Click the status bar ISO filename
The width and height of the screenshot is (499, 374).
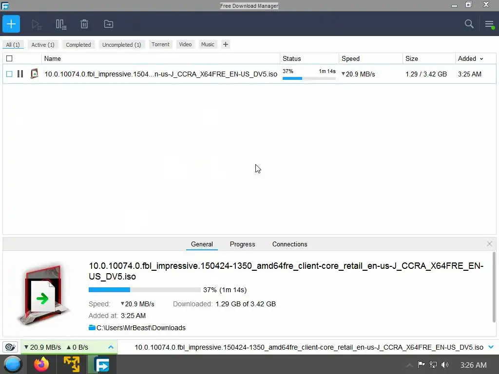click(x=309, y=347)
